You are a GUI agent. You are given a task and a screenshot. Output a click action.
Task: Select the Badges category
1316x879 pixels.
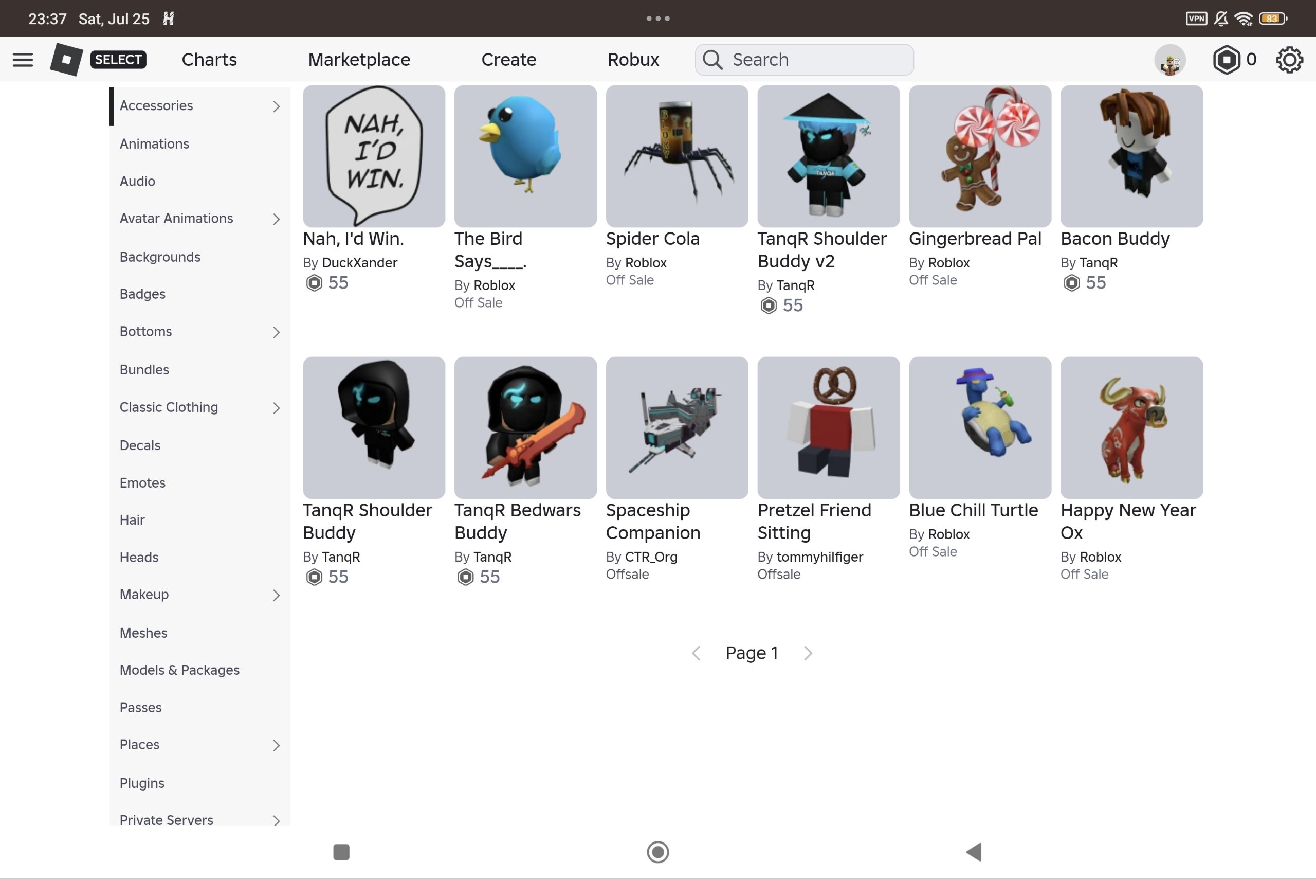[142, 294]
